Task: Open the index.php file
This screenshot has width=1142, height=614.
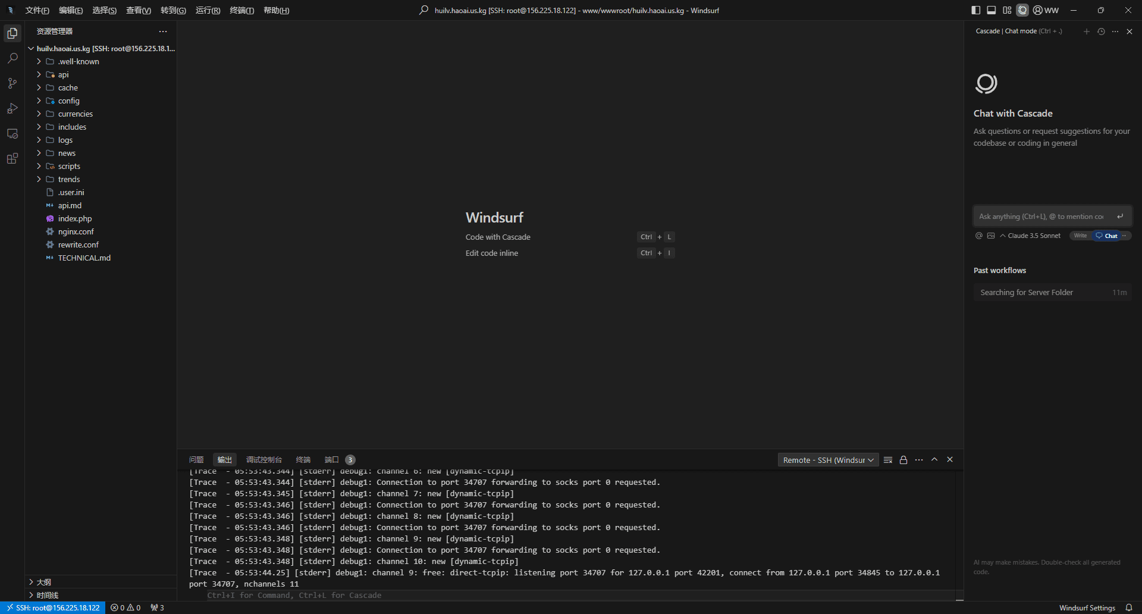Action: pos(101,218)
